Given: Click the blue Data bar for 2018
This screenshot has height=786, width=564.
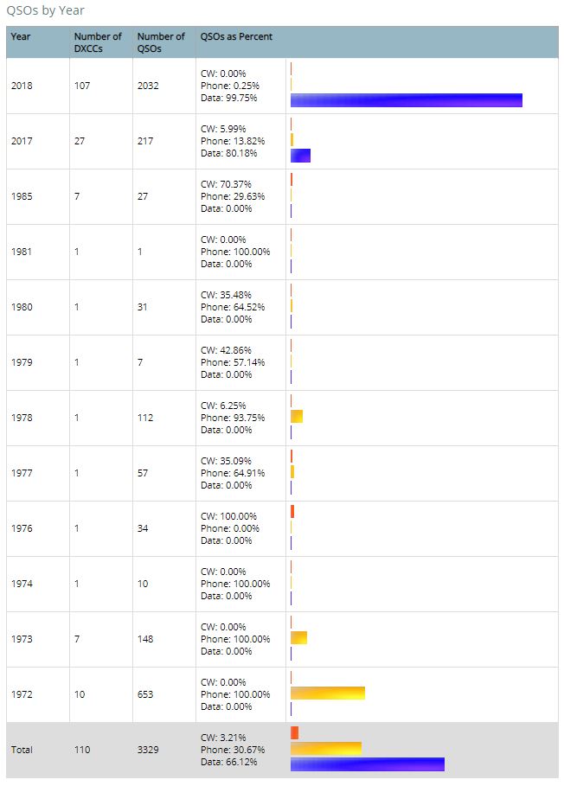Looking at the screenshot, I should coord(407,100).
